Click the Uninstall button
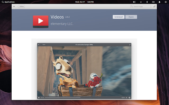The width and height of the screenshot is (169, 105). point(119,17)
